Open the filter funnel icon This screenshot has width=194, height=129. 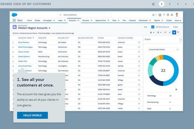point(178,32)
